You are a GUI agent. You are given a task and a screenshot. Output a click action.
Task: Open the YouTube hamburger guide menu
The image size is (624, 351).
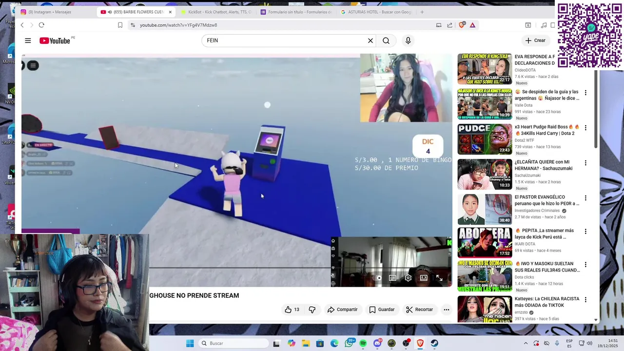28,40
